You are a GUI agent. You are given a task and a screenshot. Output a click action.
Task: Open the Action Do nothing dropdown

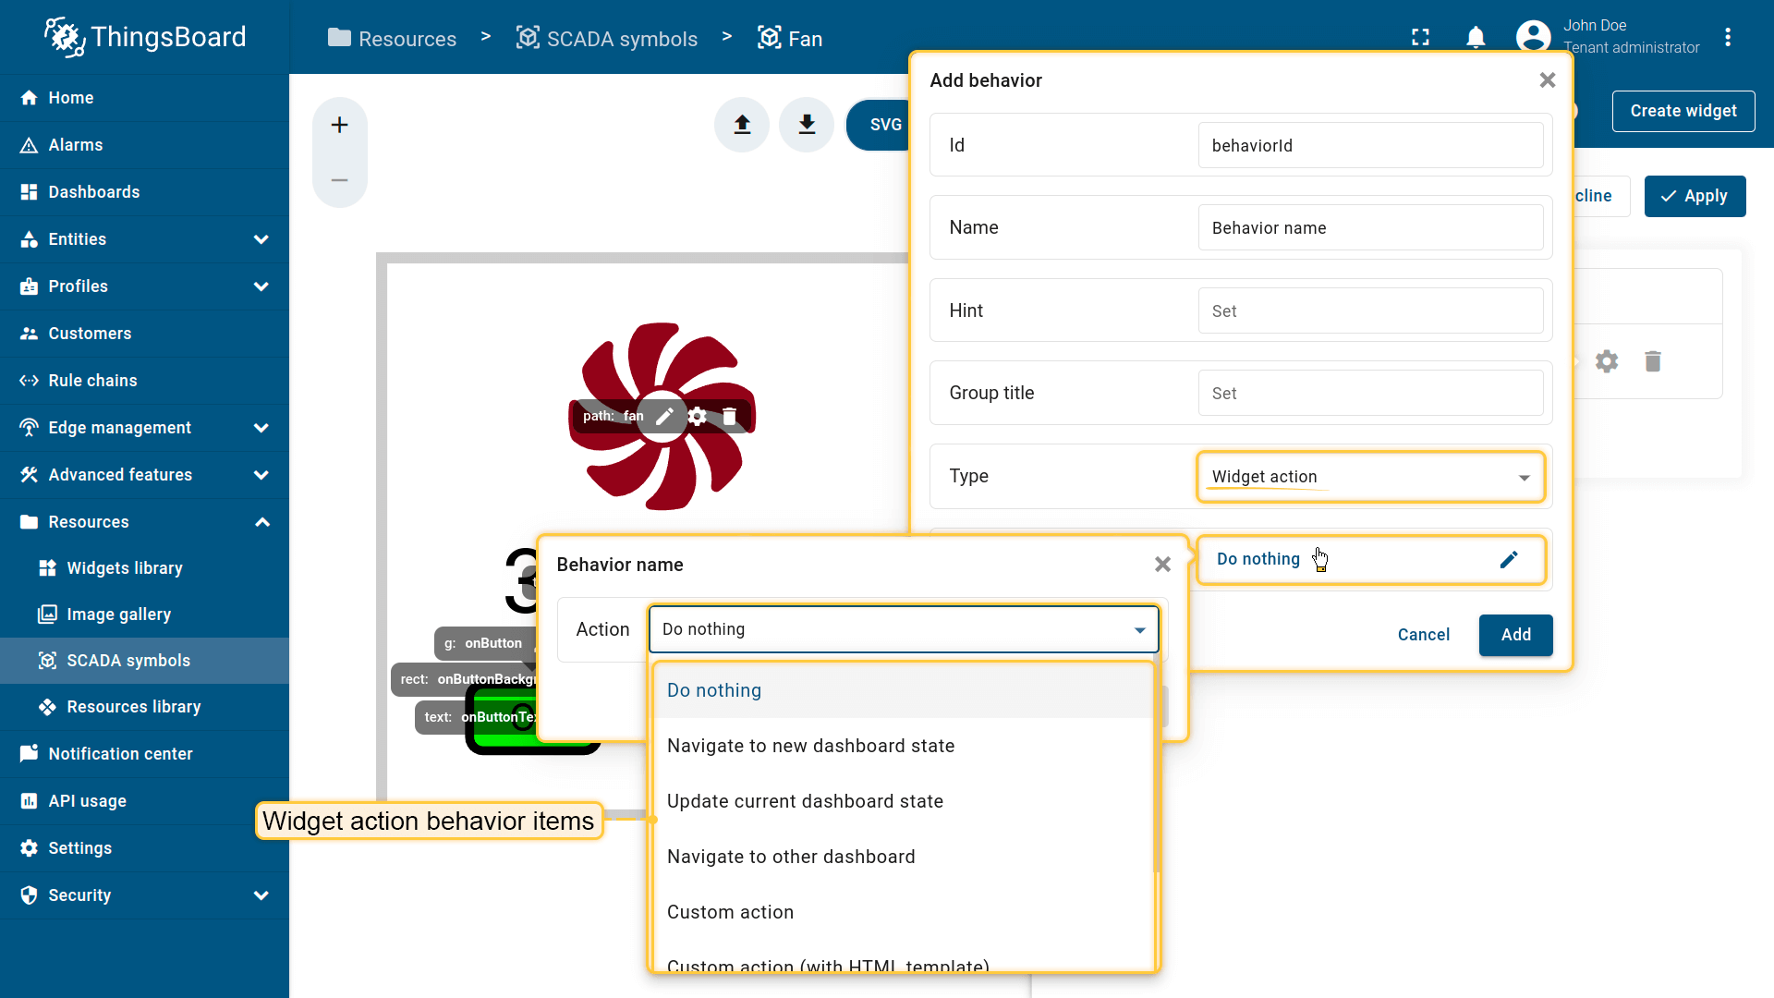903,629
